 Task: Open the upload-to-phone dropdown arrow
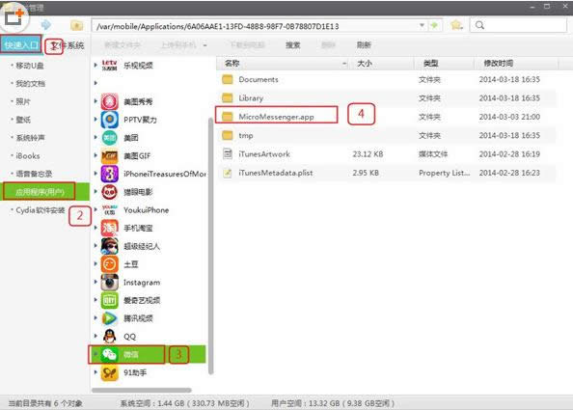pyautogui.click(x=205, y=45)
